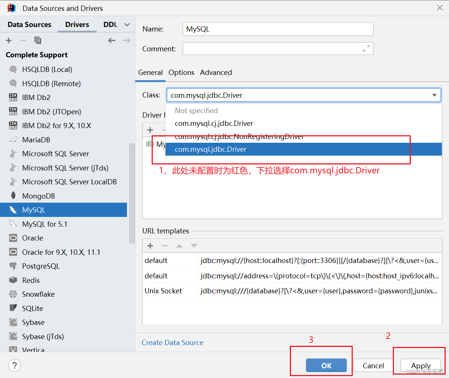Switch to Data Sources tab
The image size is (449, 378).
(x=30, y=25)
